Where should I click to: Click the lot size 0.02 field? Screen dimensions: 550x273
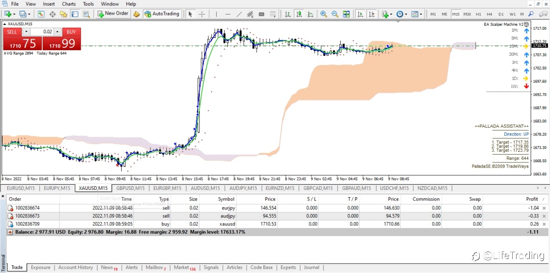42,32
